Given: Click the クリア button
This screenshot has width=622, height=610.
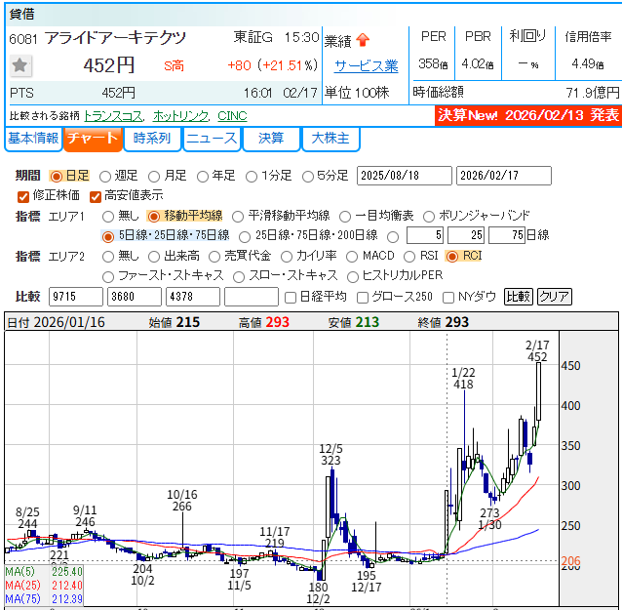Looking at the screenshot, I should tap(555, 297).
